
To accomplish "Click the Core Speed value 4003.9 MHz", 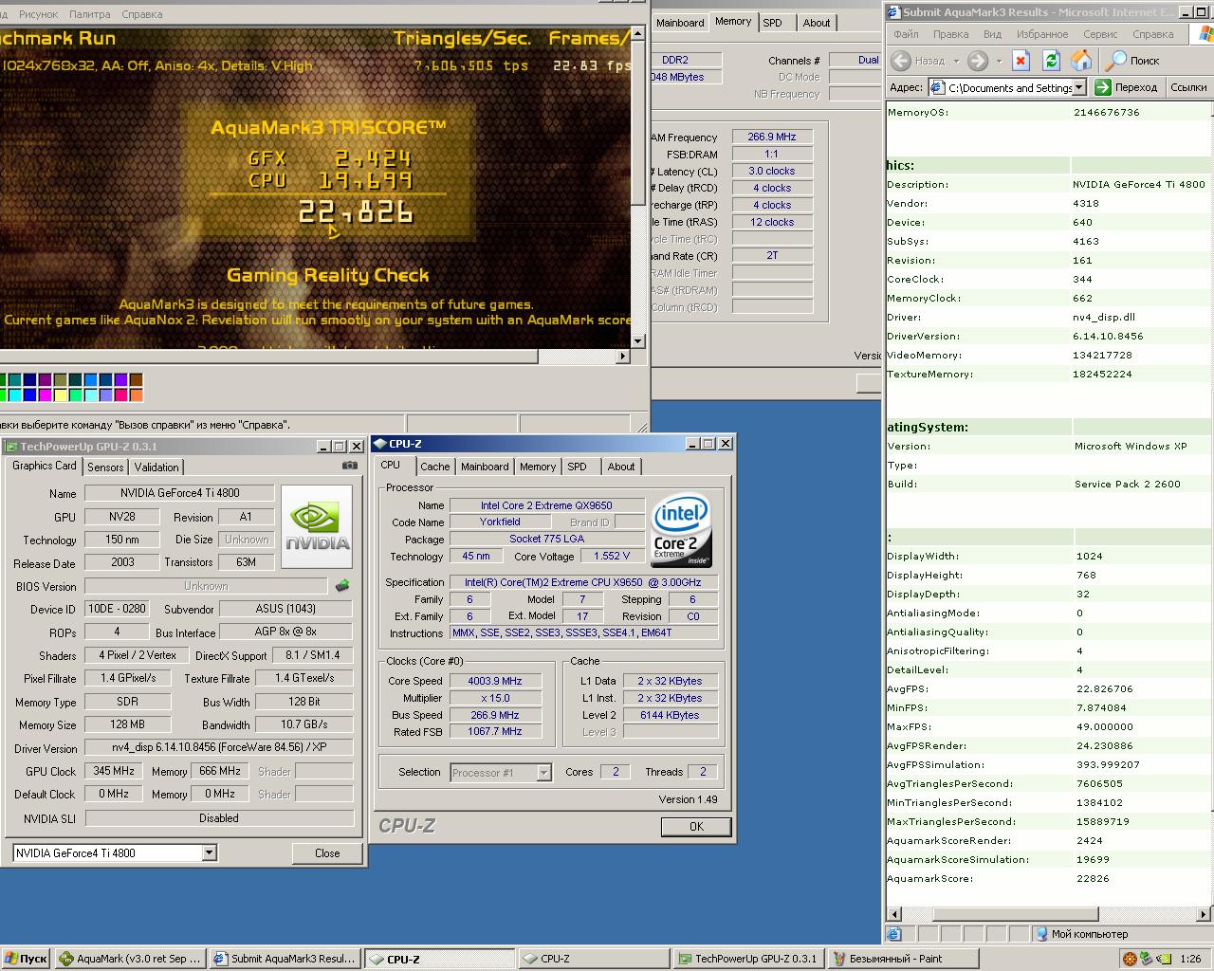I will [495, 681].
